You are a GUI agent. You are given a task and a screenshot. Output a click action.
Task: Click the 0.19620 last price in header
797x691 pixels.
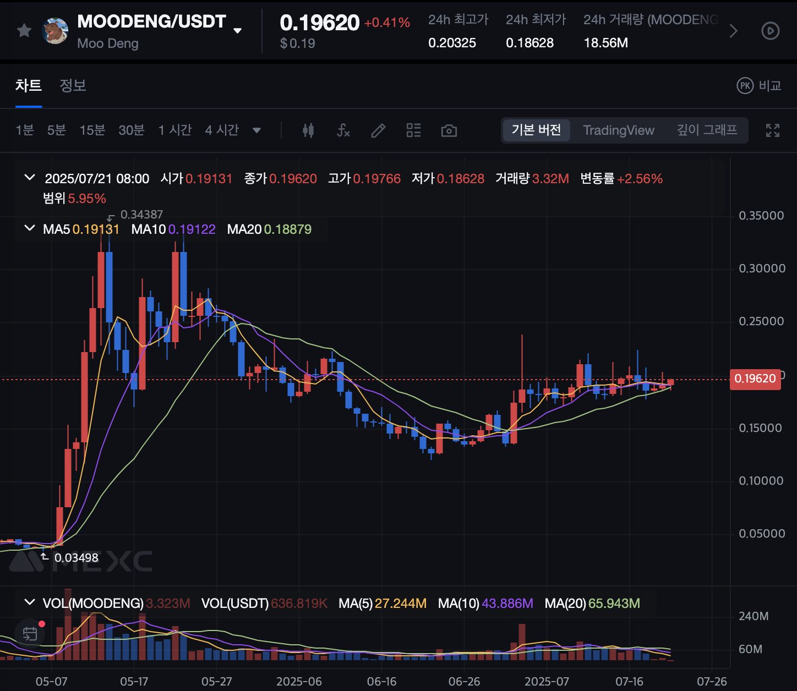click(319, 23)
